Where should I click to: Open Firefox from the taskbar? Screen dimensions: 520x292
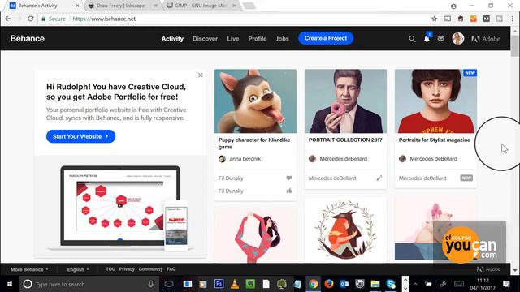(328, 284)
